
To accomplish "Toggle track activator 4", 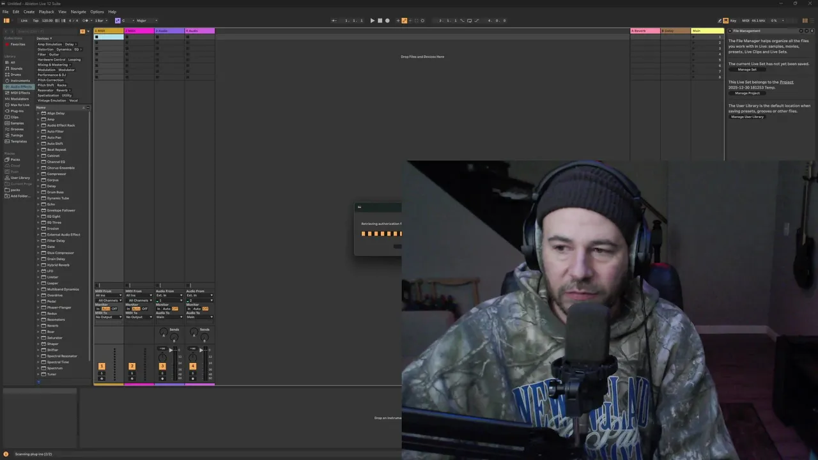I will (x=192, y=366).
